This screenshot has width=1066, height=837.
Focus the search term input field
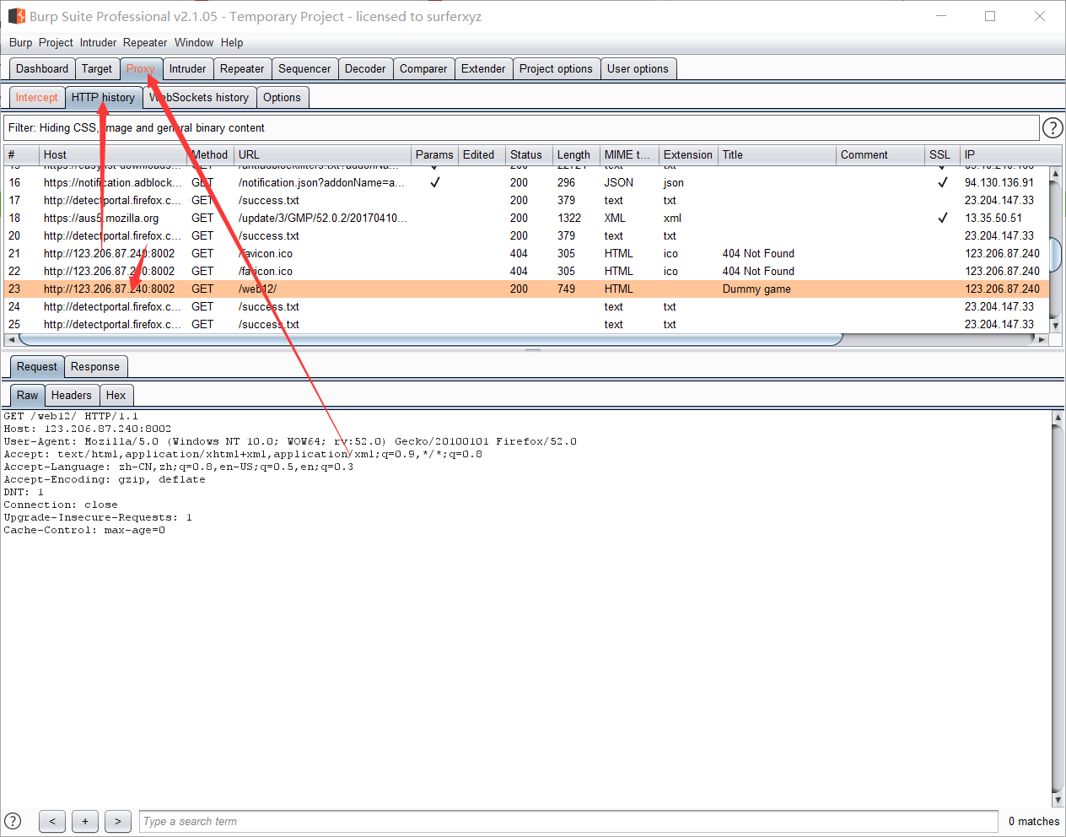click(568, 821)
